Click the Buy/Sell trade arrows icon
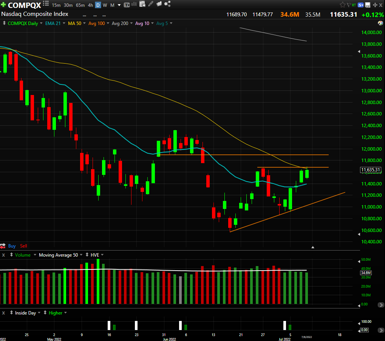This screenshot has width=385, height=341. 3,246
